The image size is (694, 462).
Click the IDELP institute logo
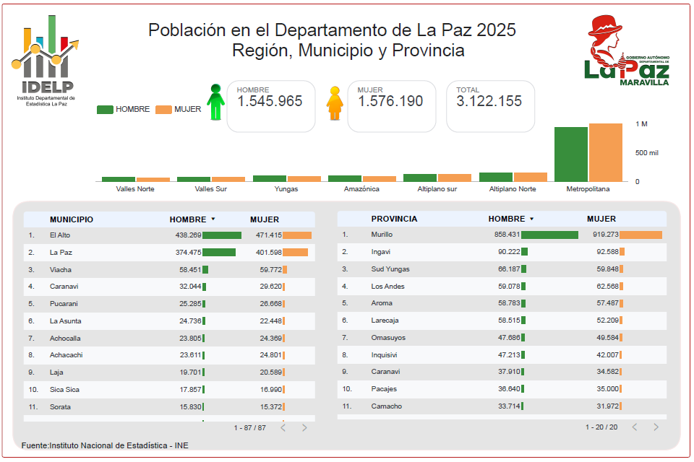pyautogui.click(x=46, y=61)
